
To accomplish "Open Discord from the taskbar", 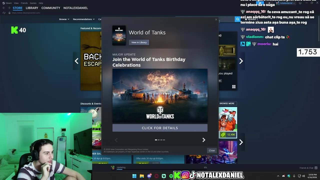I will click(x=149, y=176).
